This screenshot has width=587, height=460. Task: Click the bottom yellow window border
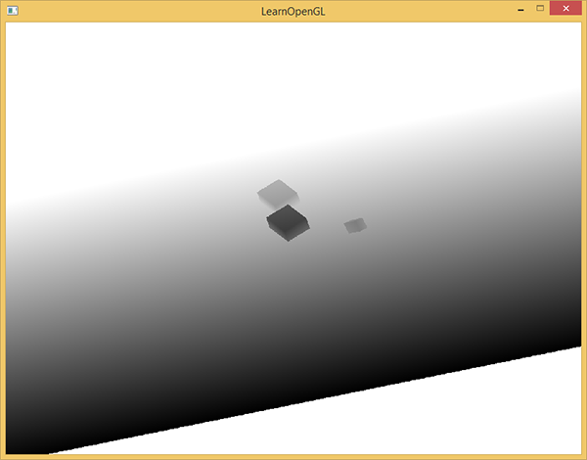point(293,457)
